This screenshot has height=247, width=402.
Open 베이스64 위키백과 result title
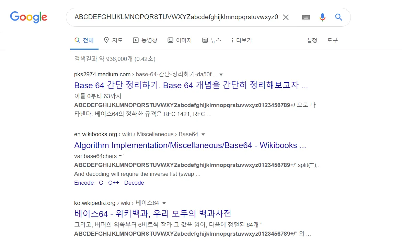click(x=152, y=213)
